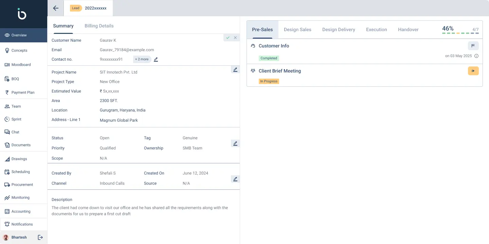Open the BOQ section
This screenshot has height=244, width=489.
pos(23,79)
